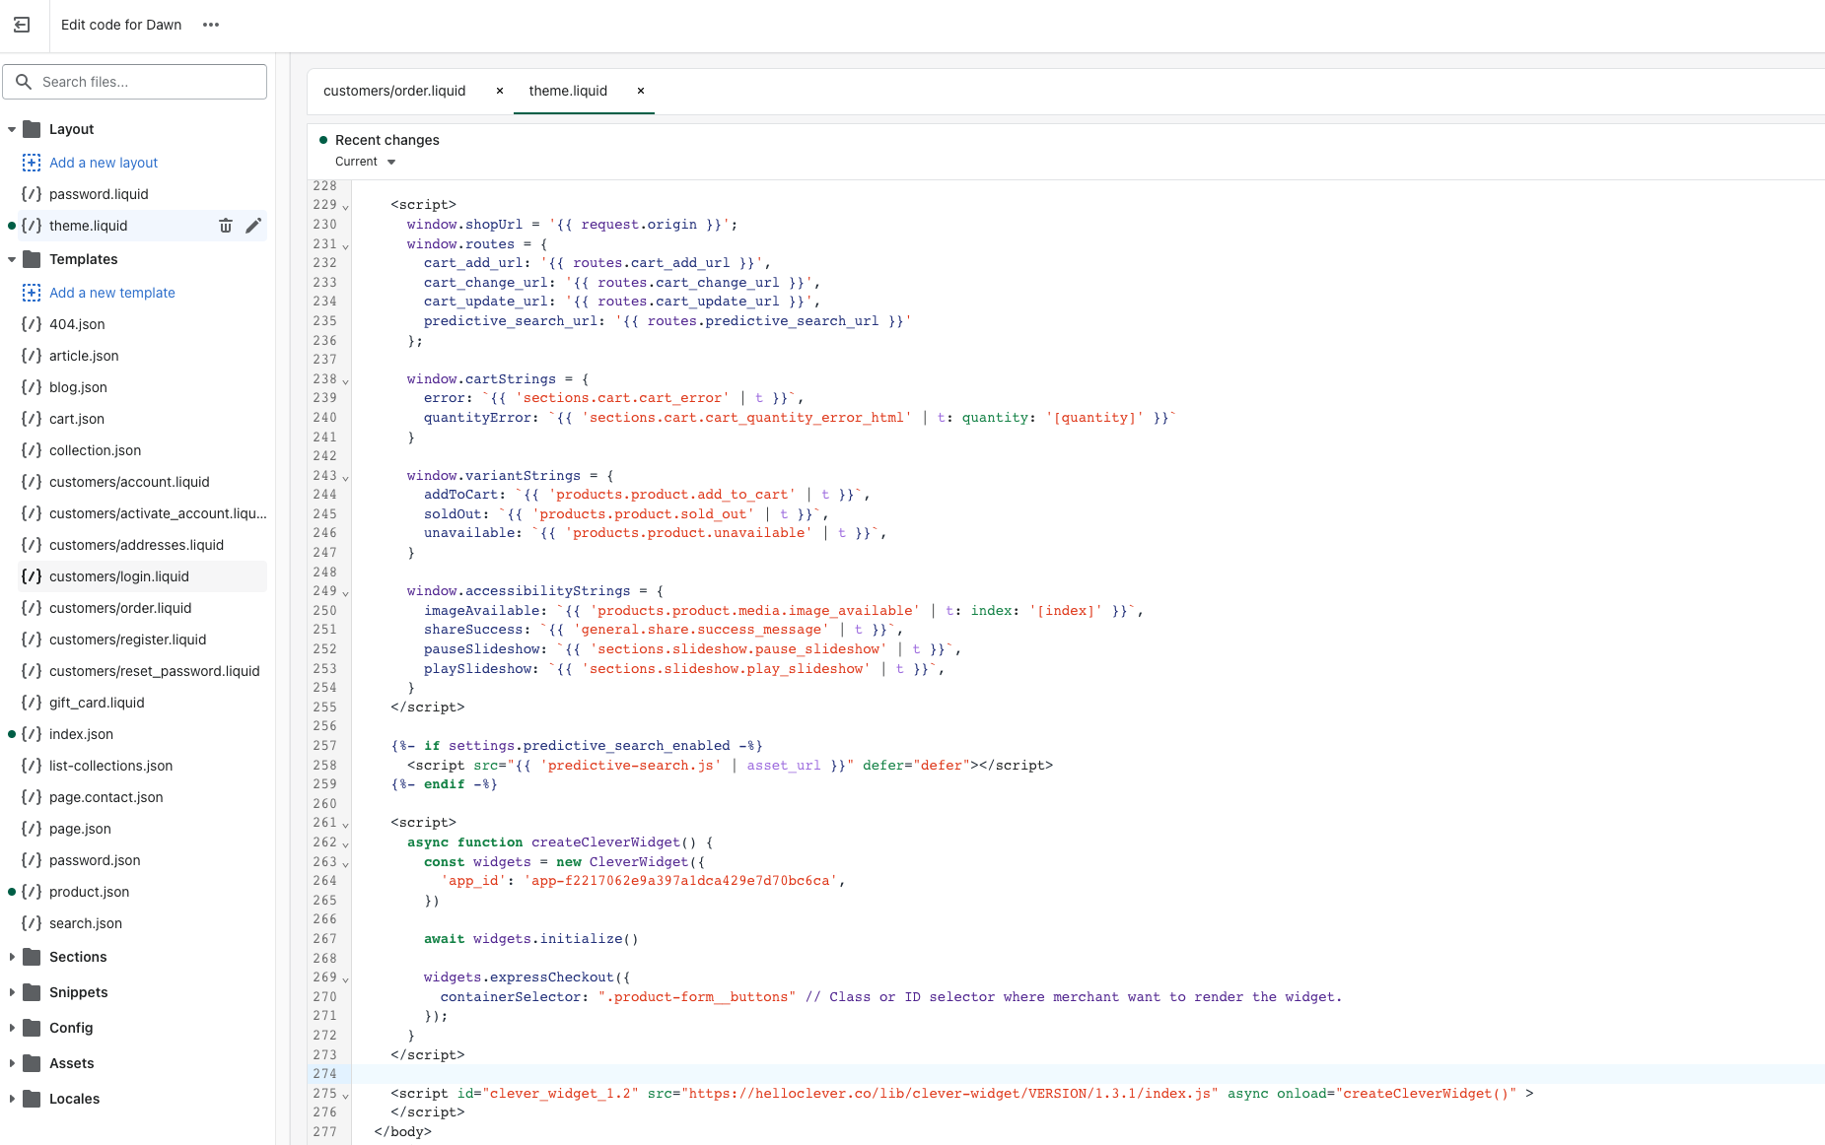The image size is (1825, 1145).
Task: Expand the Assets folder
Action: tap(12, 1063)
